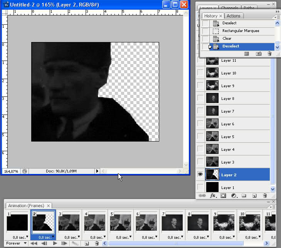Play the animation
281x248 pixels.
coord(55,243)
